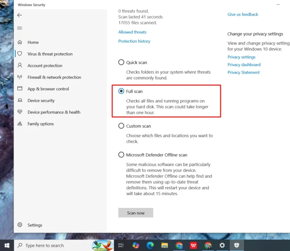This screenshot has width=290, height=251.
Task: Select Microsoft Defender Offline scan option
Action: tap(121, 155)
